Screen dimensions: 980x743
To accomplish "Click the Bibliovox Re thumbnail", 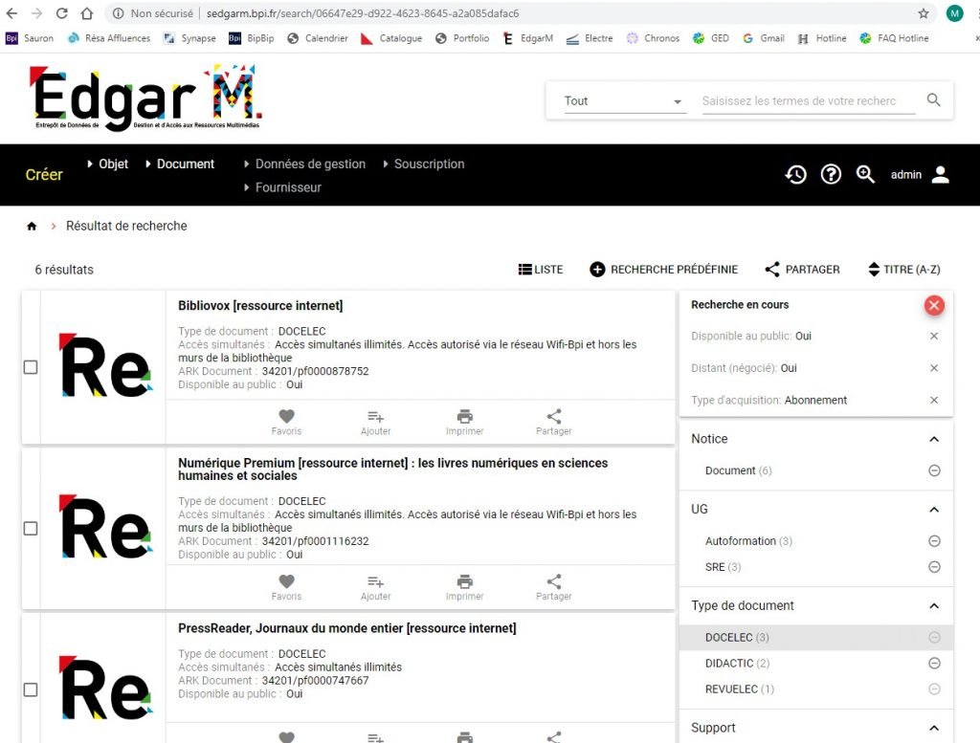I will pos(105,367).
